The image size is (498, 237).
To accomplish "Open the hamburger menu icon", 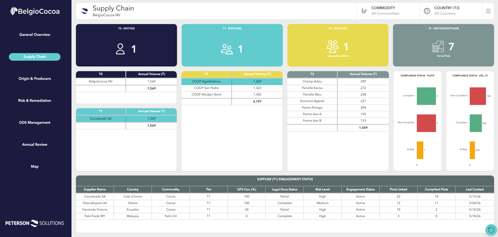I will click(x=488, y=11).
